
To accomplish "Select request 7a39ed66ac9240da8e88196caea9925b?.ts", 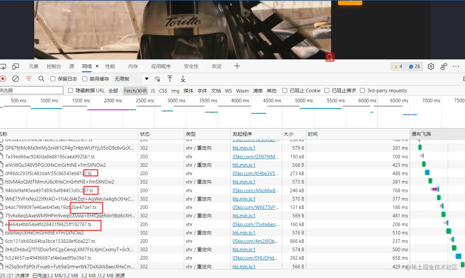I will pyautogui.click(x=50, y=157).
